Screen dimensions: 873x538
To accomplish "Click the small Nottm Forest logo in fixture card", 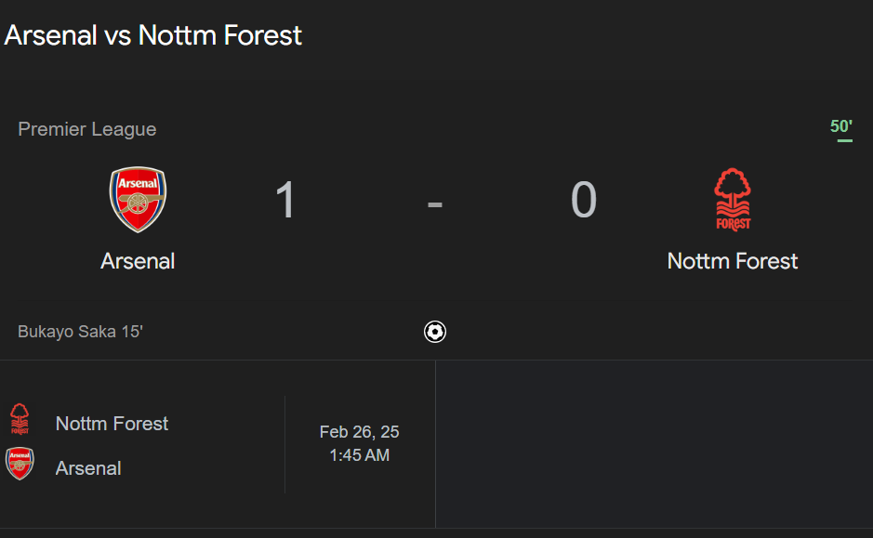I will pos(20,419).
